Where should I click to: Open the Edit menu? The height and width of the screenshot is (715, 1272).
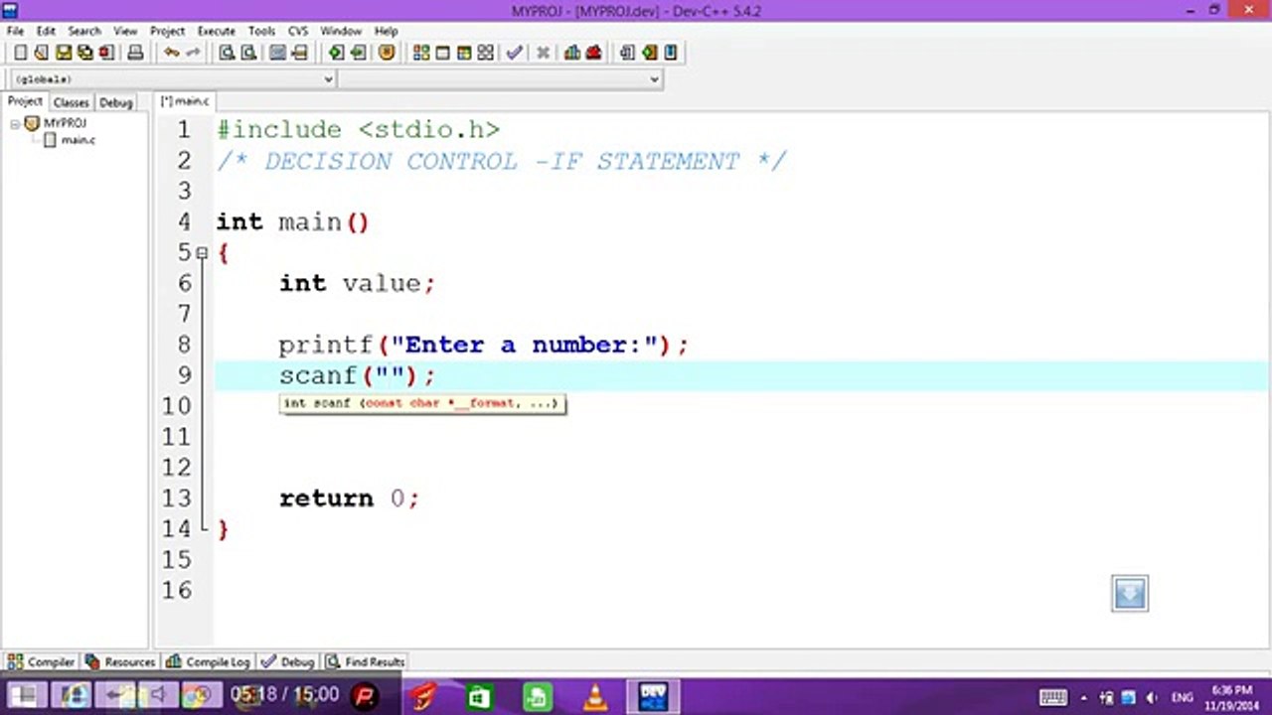click(46, 31)
